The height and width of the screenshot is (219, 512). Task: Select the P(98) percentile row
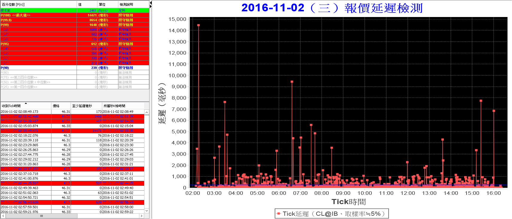[x=75, y=30]
